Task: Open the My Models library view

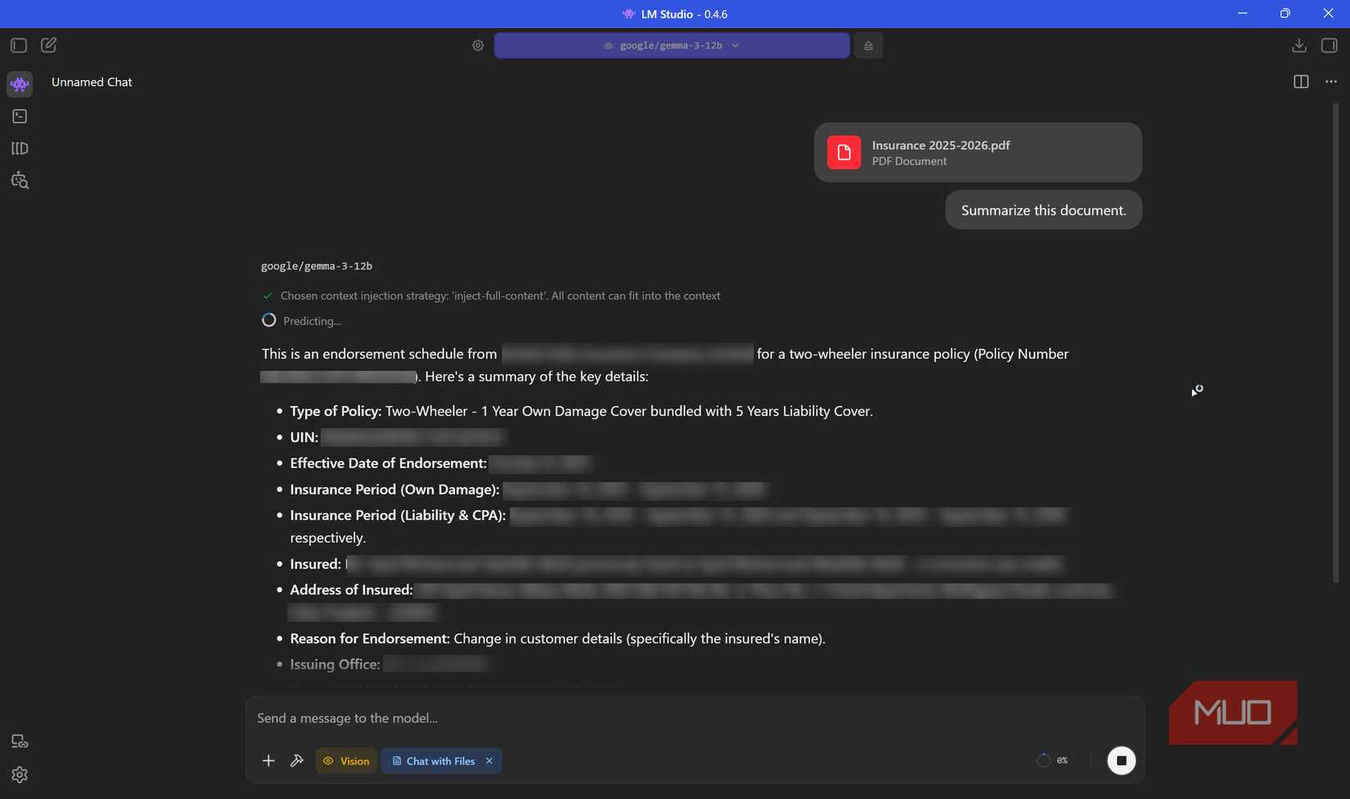Action: 20,148
